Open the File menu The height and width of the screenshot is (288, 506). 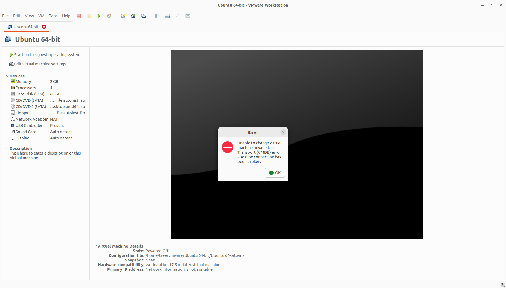[x=5, y=16]
